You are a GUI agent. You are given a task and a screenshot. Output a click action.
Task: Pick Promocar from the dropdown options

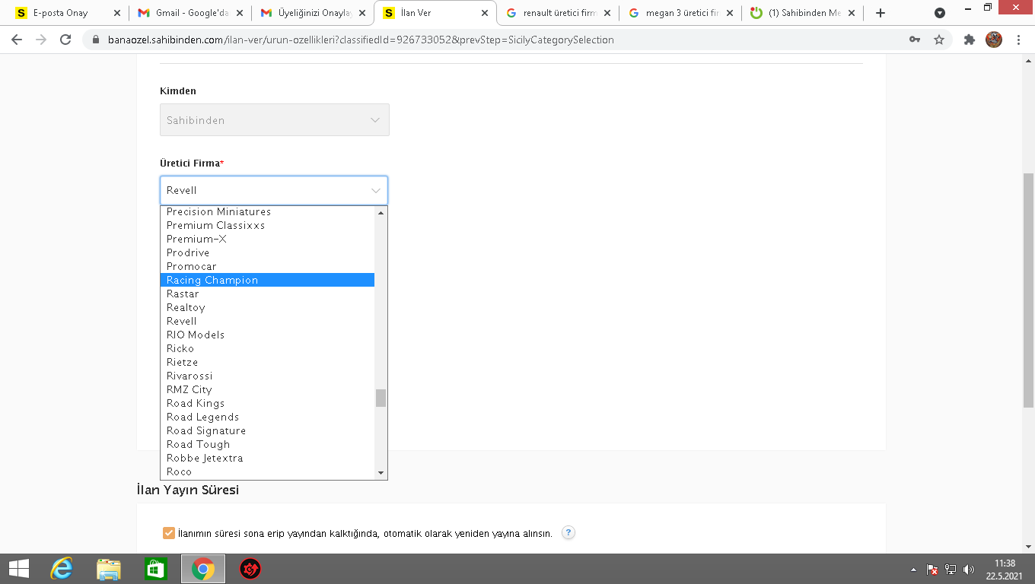tap(268, 266)
